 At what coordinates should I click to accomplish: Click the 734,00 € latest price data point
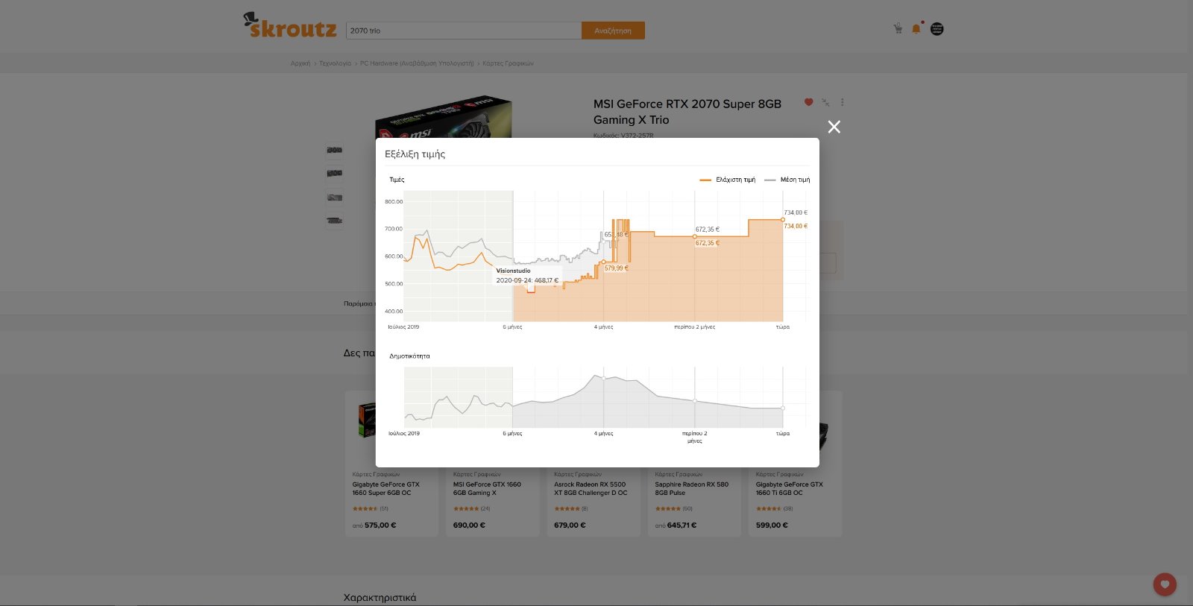click(783, 220)
